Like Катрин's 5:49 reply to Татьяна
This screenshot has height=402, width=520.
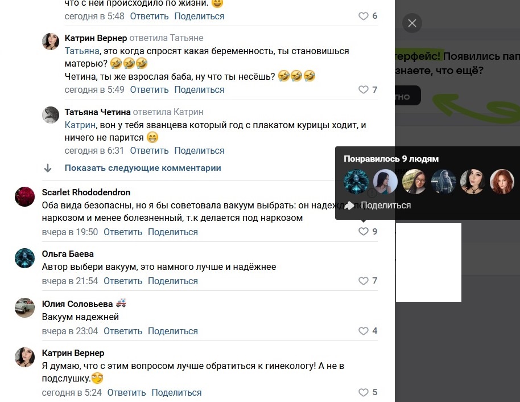(x=364, y=89)
